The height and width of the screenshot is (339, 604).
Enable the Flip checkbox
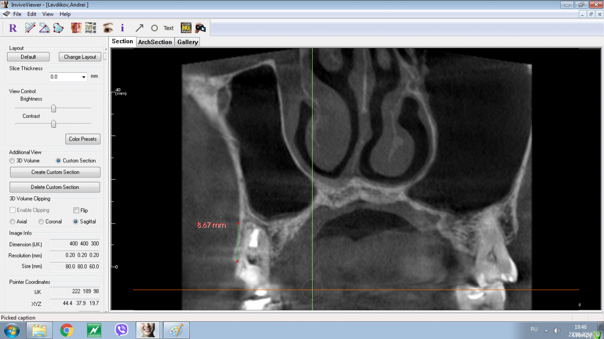click(x=77, y=210)
